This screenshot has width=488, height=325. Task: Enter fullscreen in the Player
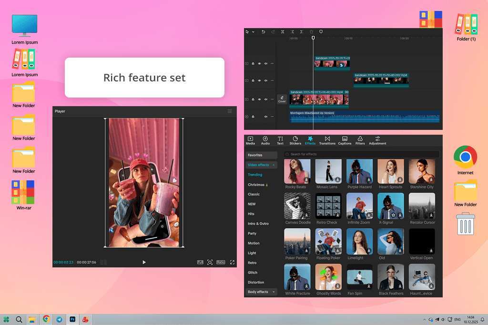click(x=232, y=262)
